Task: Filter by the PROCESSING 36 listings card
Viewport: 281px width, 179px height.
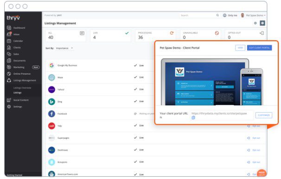Action: tap(155, 36)
